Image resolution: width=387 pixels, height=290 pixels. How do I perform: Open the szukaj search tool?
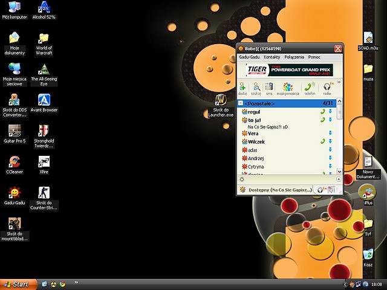click(x=256, y=89)
